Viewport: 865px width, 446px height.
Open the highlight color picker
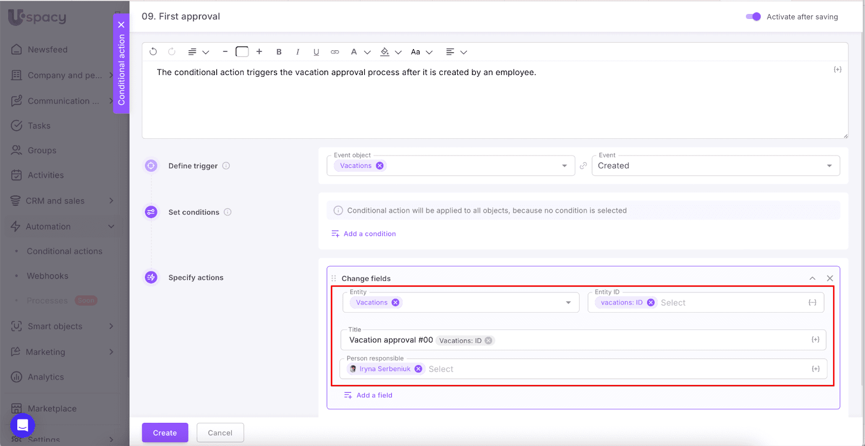click(x=385, y=52)
